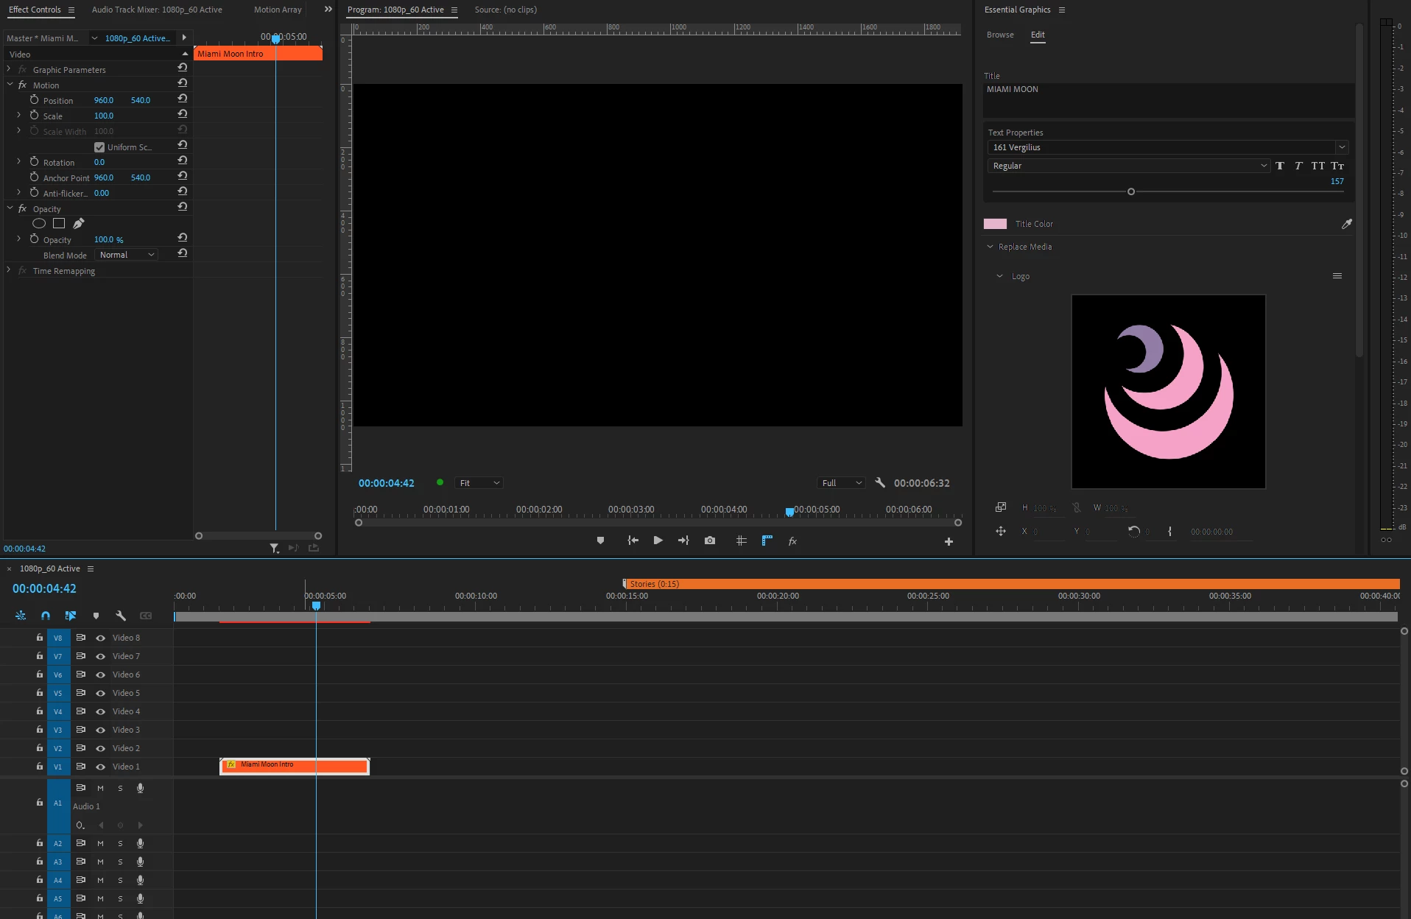
Task: Add a marker in the timeline
Action: pyautogui.click(x=96, y=616)
